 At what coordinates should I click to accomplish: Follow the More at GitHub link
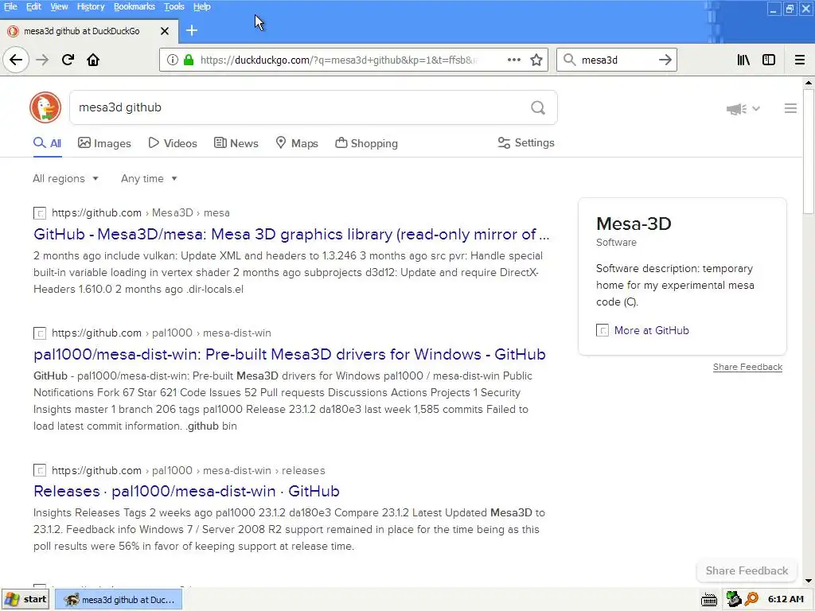pyautogui.click(x=651, y=330)
